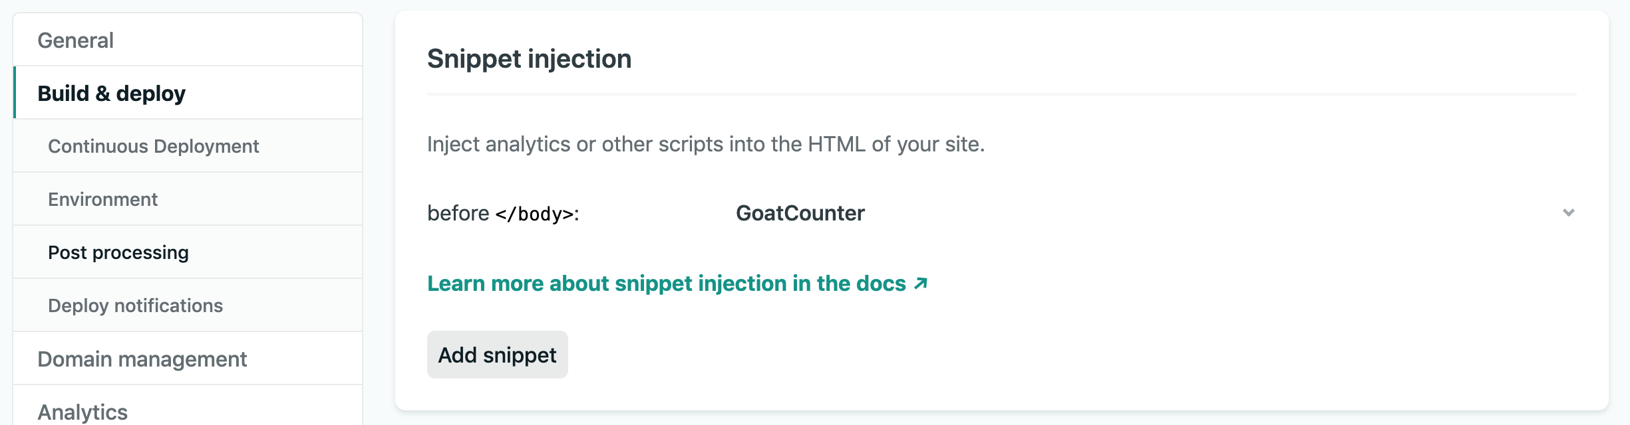The image size is (1630, 425).
Task: Click the Snippet injection heading
Action: tap(529, 59)
